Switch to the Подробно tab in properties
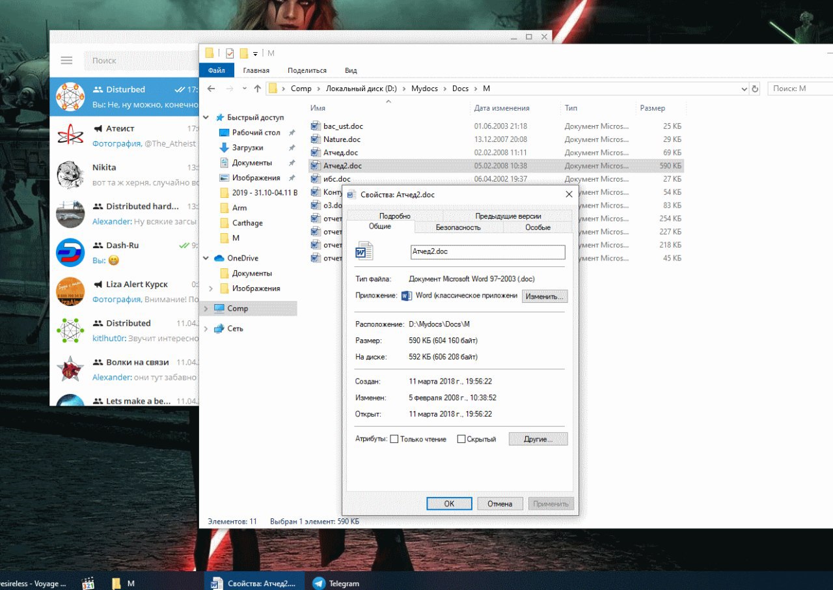This screenshot has width=833, height=590. (x=395, y=216)
